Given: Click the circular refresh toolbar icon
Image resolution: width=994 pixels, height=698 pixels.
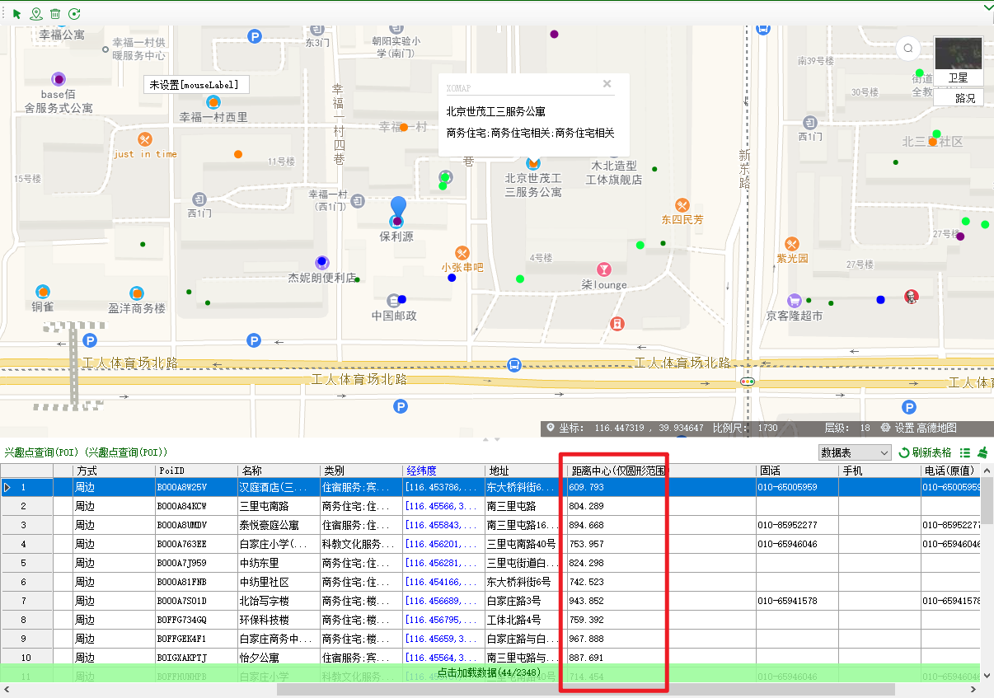Looking at the screenshot, I should (x=74, y=13).
